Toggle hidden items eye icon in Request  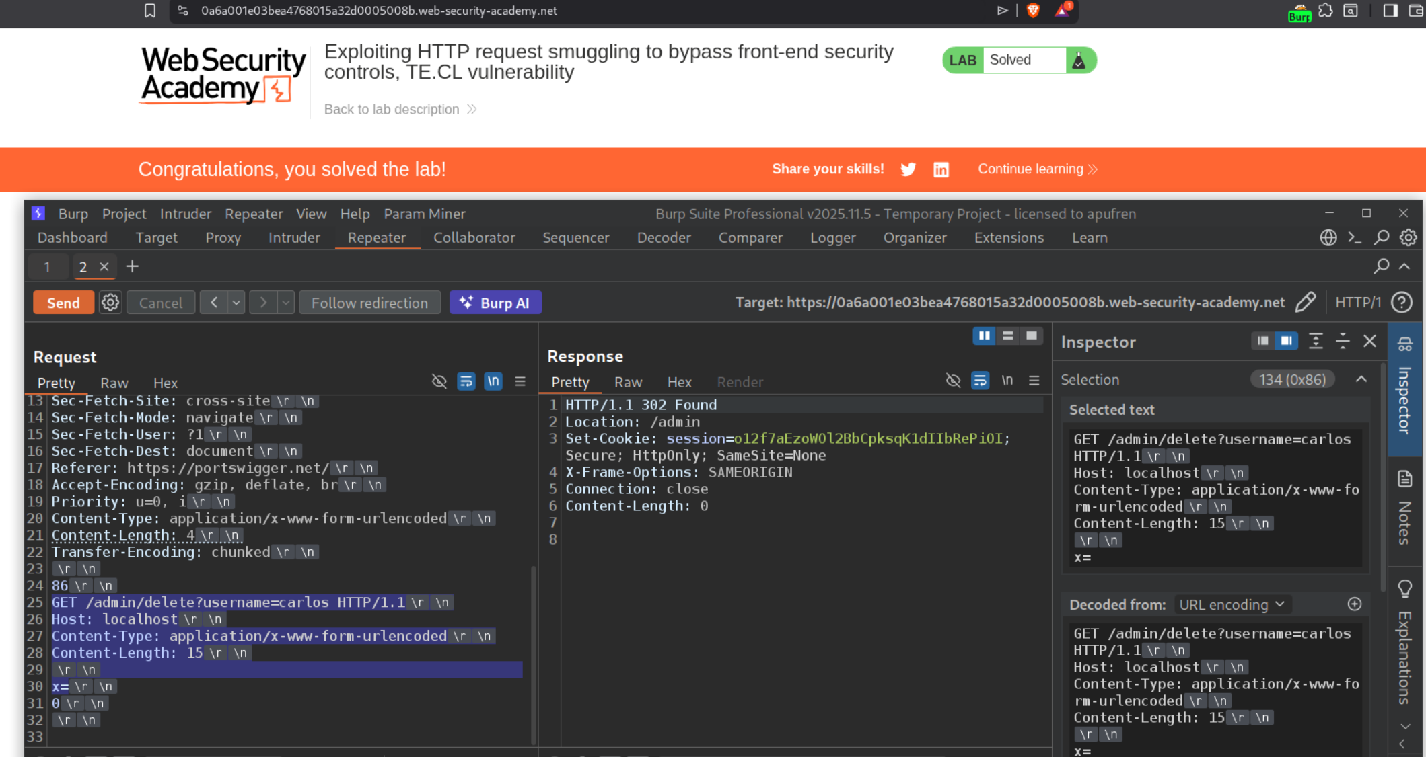click(439, 382)
